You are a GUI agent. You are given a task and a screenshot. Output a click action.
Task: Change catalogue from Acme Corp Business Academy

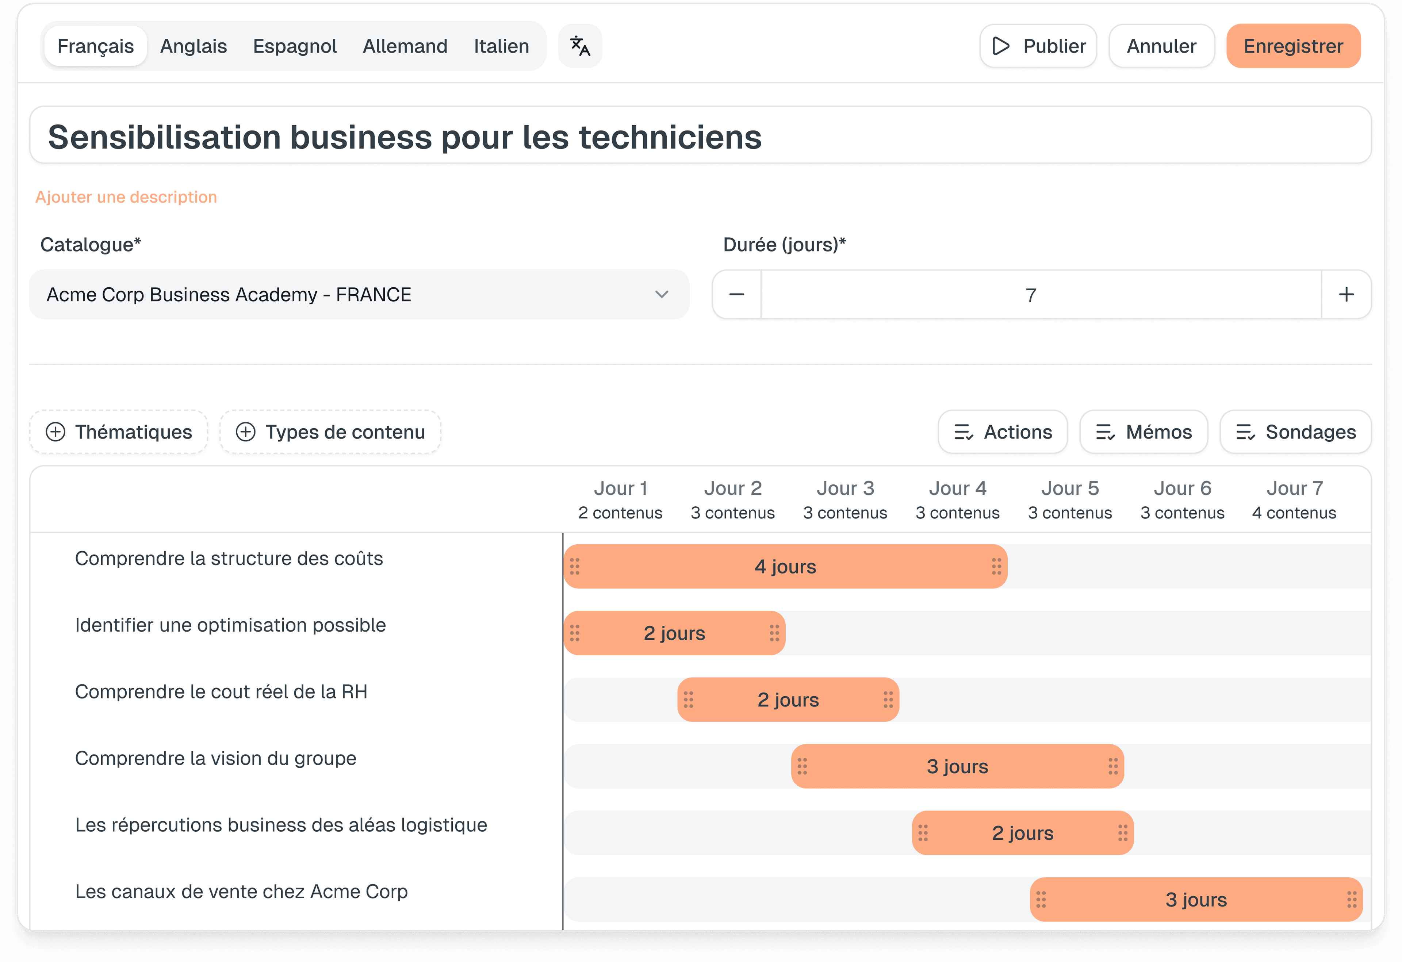358,294
